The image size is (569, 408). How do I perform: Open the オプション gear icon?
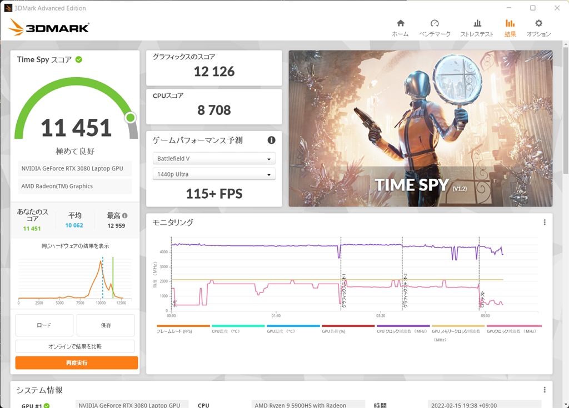pos(538,26)
